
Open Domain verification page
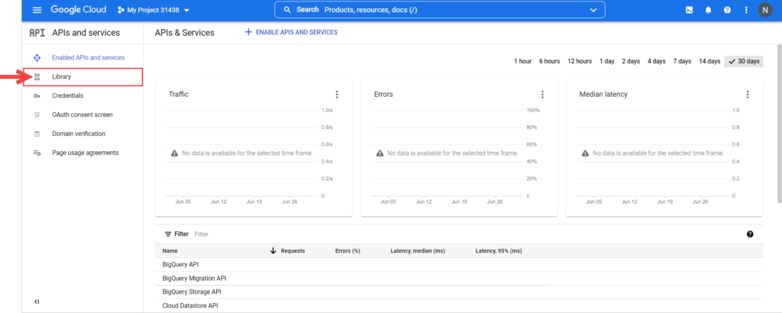pyautogui.click(x=79, y=134)
